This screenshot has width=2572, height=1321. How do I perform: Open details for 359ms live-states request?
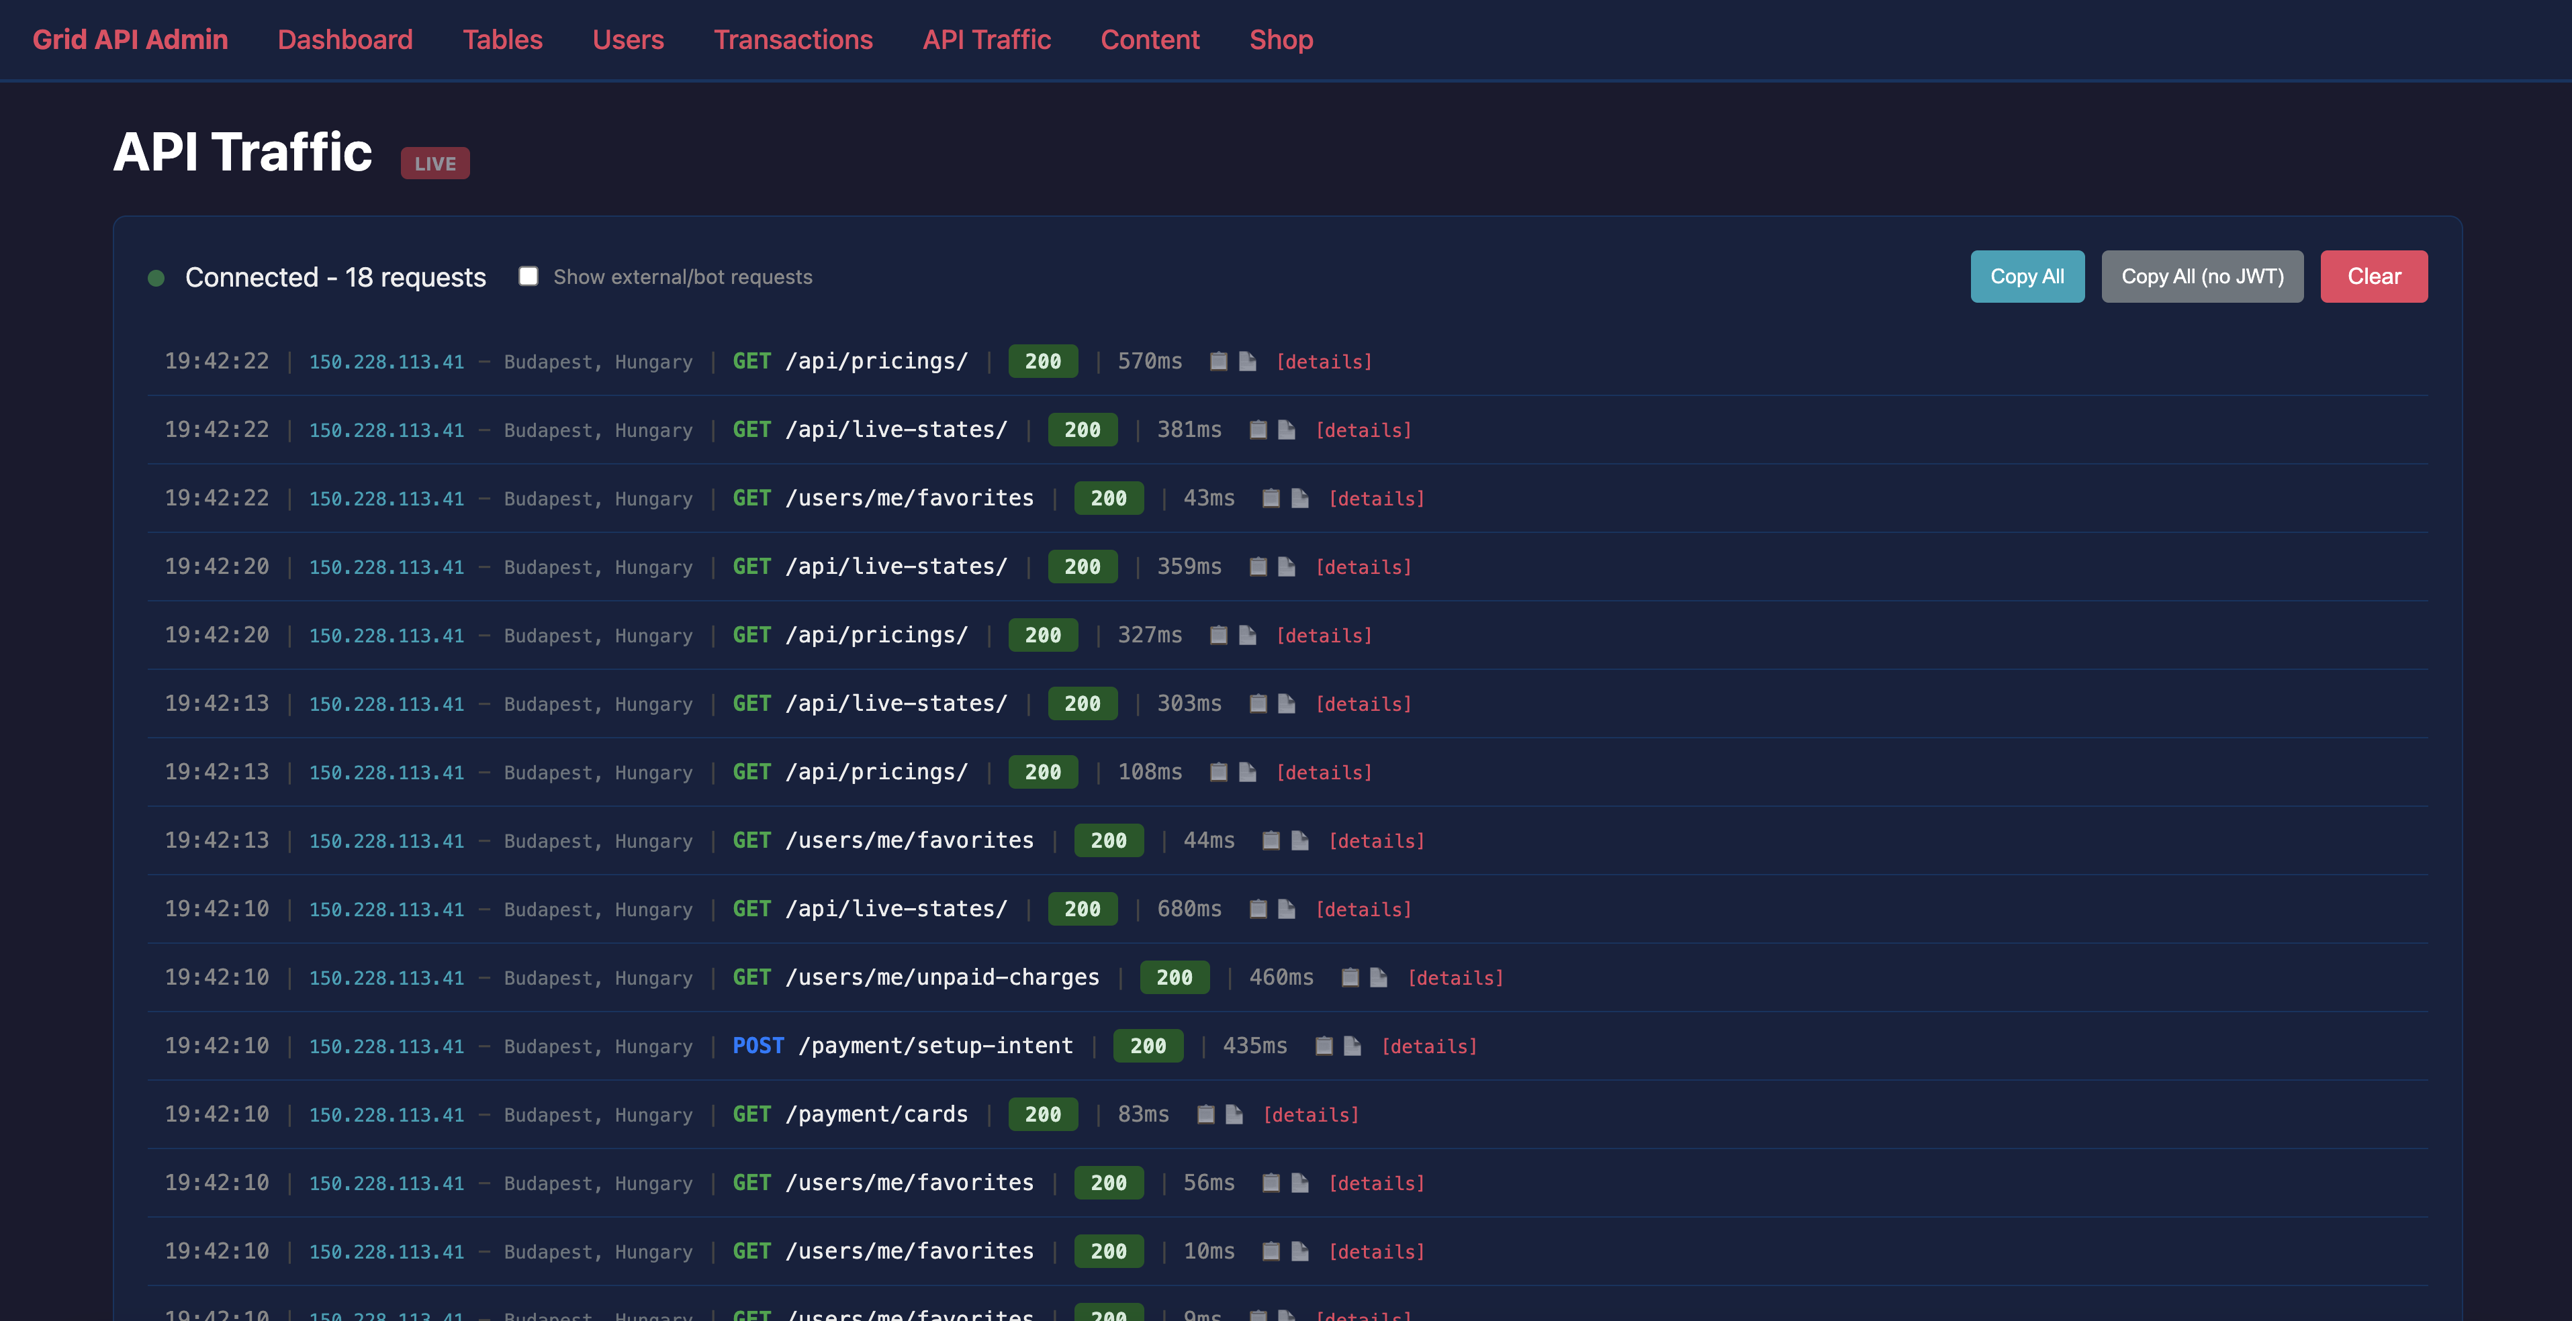(x=1364, y=567)
